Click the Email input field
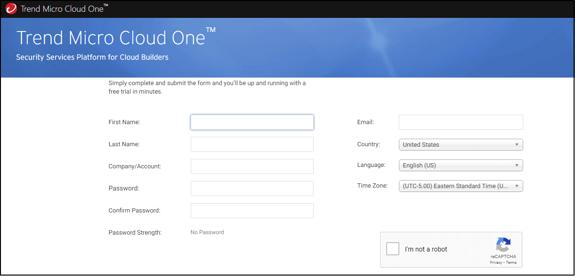This screenshot has width=575, height=276. 461,122
